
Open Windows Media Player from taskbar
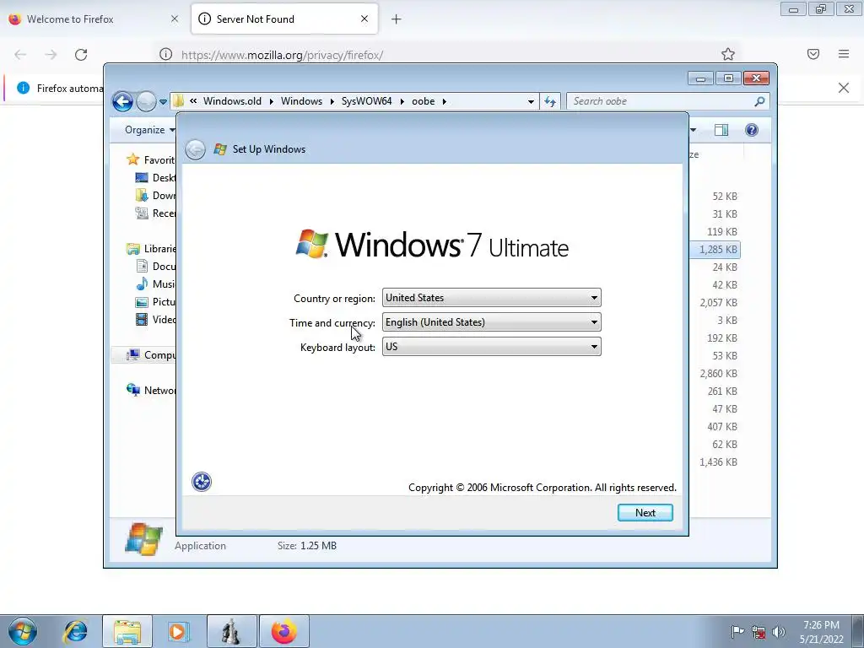tap(179, 631)
